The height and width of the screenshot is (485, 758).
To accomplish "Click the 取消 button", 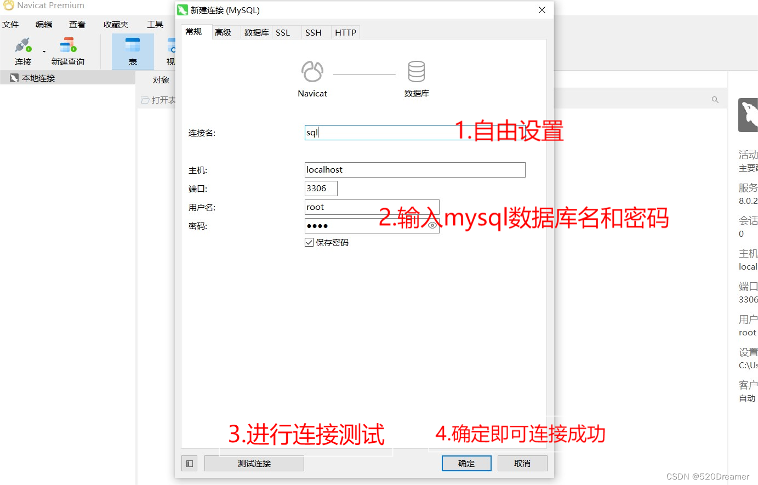I will (522, 464).
